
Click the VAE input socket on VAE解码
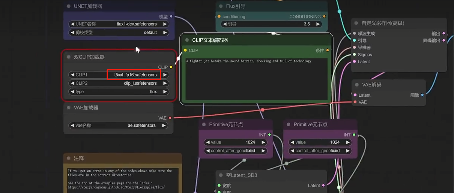point(355,102)
